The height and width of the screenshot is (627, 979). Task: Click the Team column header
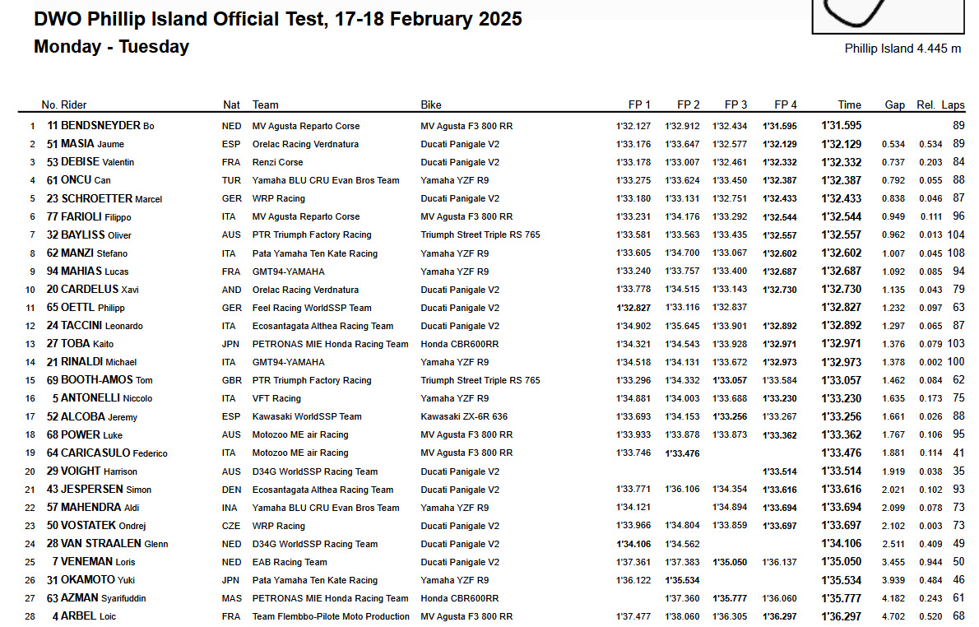point(266,105)
